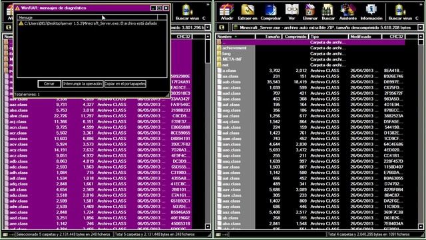
Task: Sort by Tipo column header
Action: pyautogui.click(x=328, y=37)
